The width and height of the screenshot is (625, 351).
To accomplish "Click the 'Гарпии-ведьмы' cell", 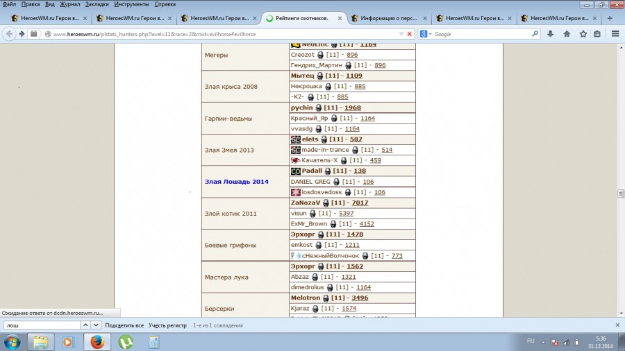I will 246,119.
